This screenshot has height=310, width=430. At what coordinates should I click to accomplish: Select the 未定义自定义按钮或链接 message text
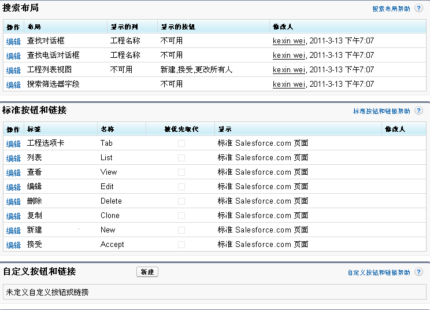47,292
